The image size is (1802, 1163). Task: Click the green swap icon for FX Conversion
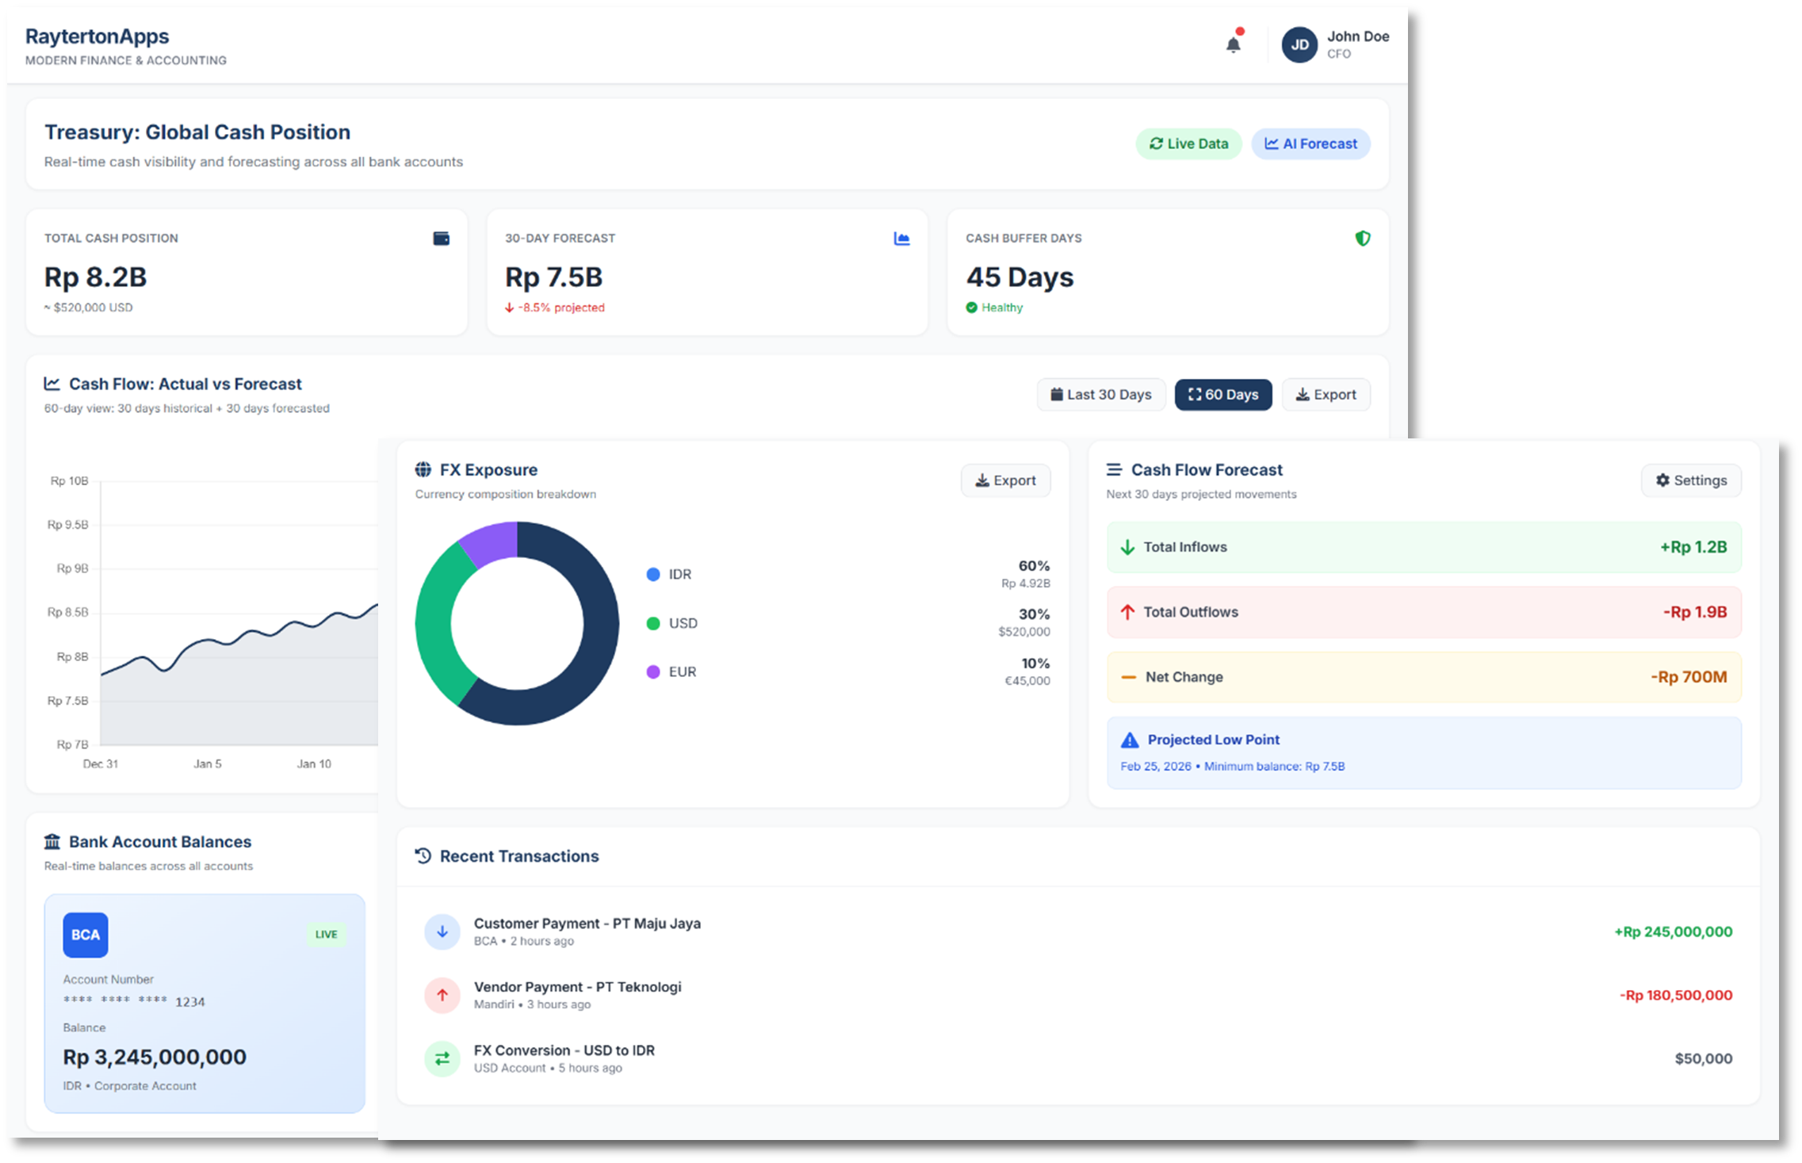pos(442,1058)
